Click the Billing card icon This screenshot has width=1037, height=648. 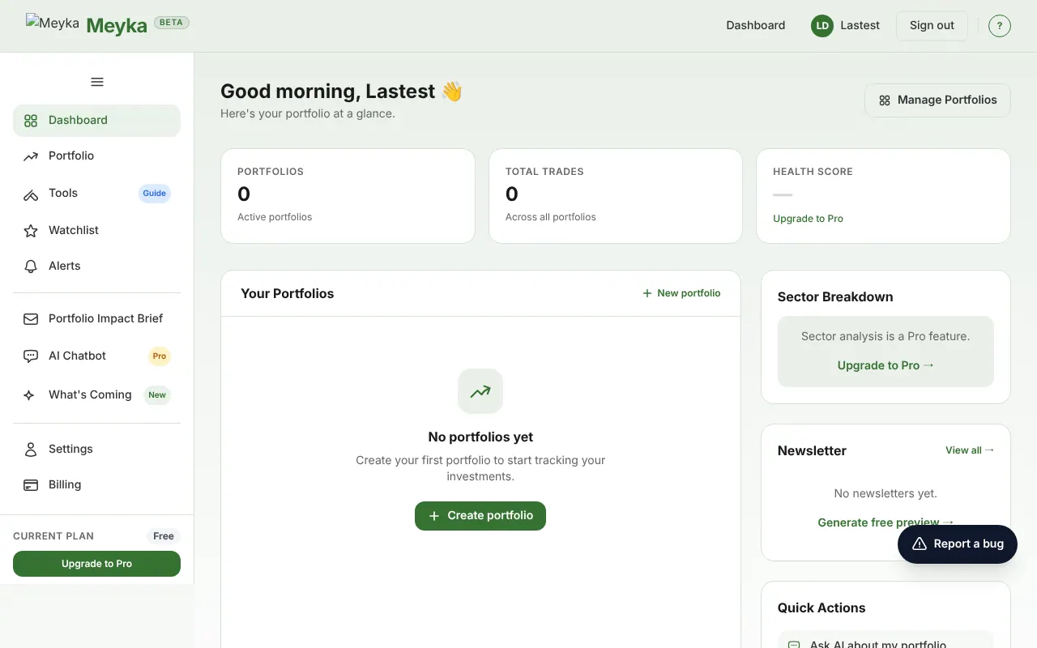[x=31, y=485]
